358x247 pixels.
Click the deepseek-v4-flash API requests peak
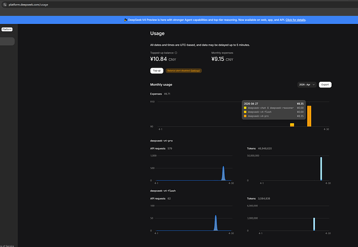point(215,223)
